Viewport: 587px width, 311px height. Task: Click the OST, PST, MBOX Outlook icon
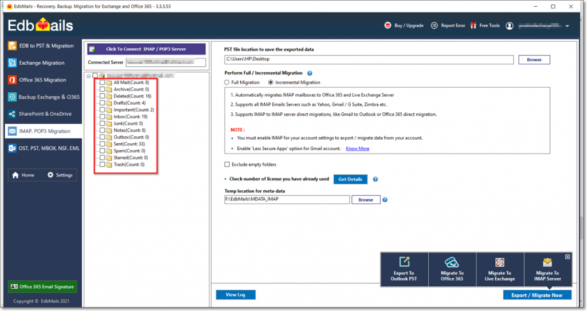[12, 148]
